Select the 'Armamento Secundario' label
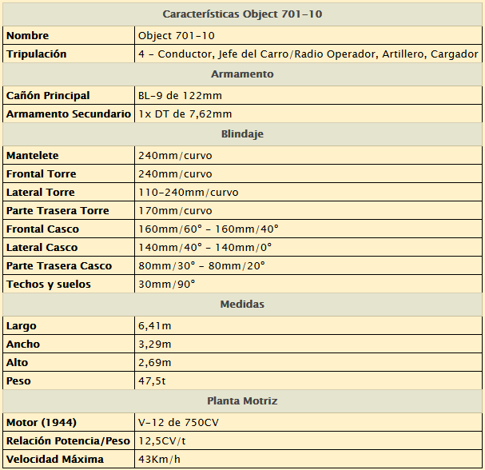This screenshot has width=485, height=470. pos(69,114)
